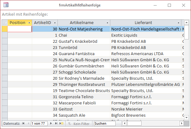This screenshot has height=129, width=191.
Task: Click Position cell of Nord-Ost Matjeshering row
Action: [x=20, y=29]
